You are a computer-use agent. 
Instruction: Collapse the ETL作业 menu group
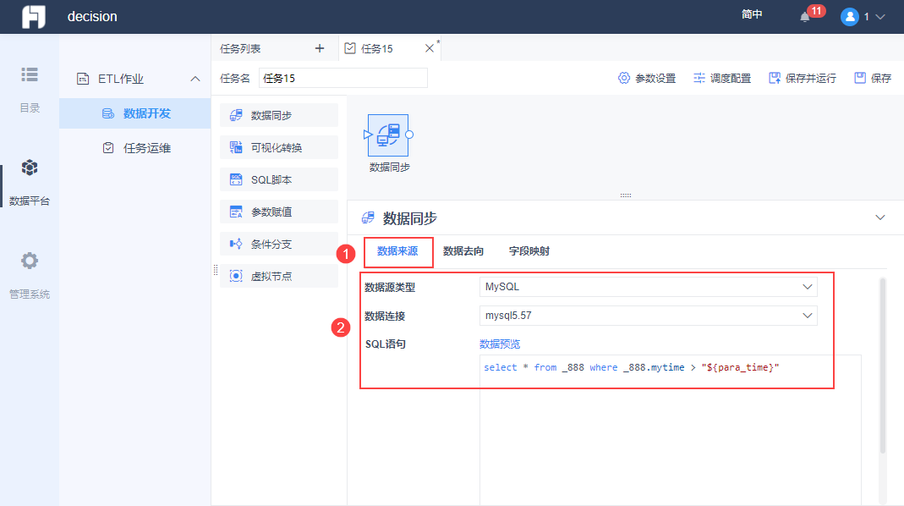195,79
